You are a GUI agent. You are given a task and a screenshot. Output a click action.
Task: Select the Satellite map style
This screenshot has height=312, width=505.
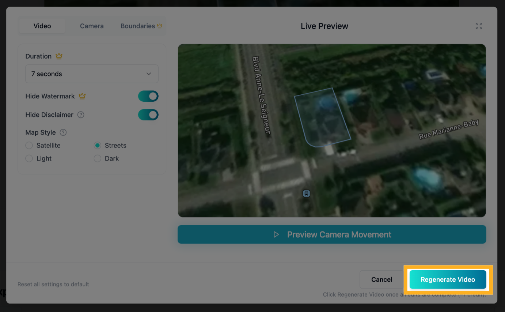29,146
